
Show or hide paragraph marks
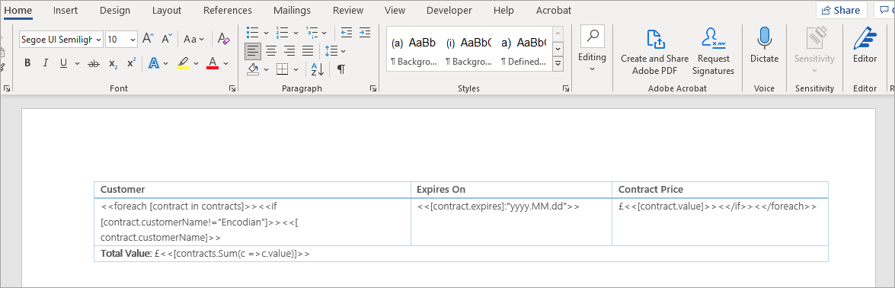[x=340, y=69]
